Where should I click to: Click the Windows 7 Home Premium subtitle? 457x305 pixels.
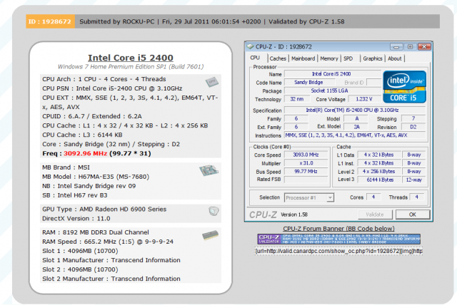coord(131,67)
